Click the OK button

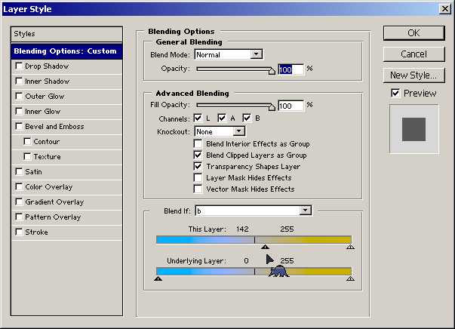[413, 32]
